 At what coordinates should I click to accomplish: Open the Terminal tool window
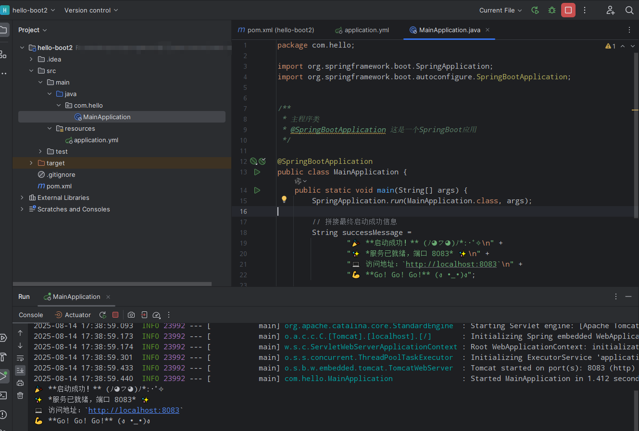(x=3, y=395)
